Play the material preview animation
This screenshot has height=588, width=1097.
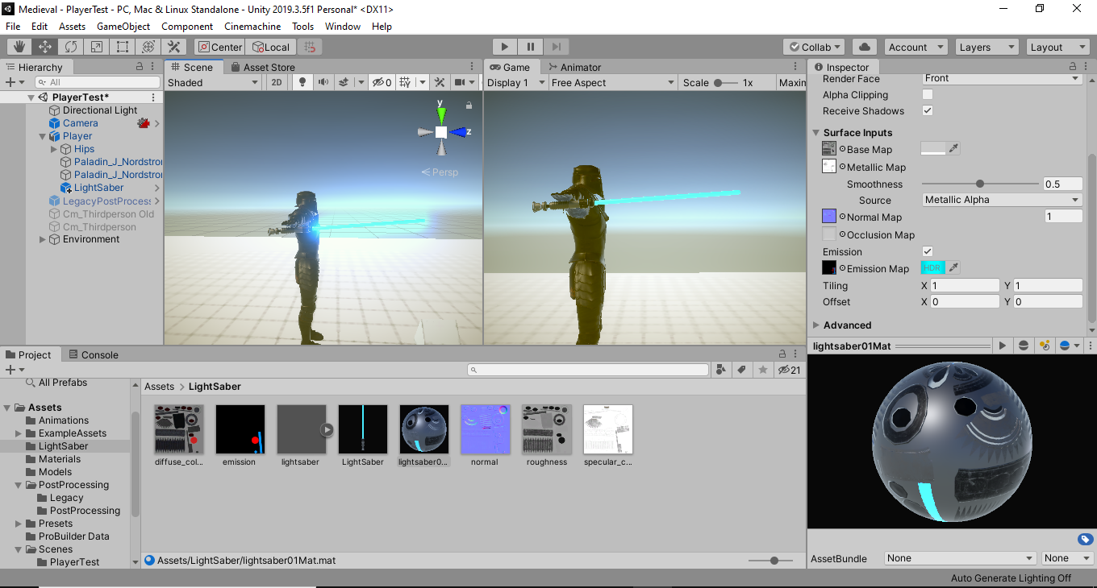pyautogui.click(x=1003, y=346)
